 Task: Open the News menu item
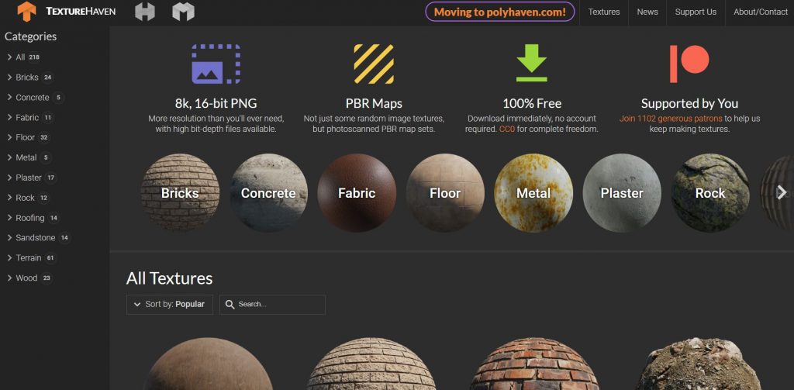tap(647, 12)
